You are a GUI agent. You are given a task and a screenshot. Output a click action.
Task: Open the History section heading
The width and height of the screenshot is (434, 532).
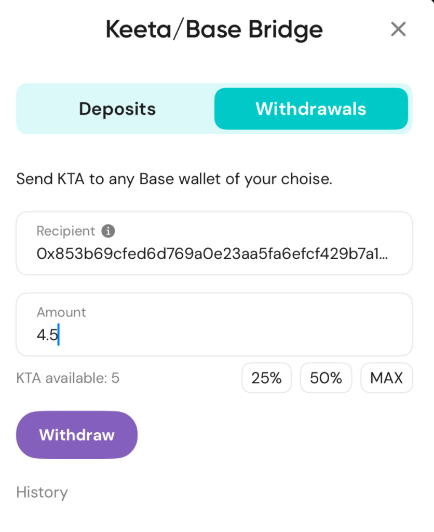pos(42,492)
